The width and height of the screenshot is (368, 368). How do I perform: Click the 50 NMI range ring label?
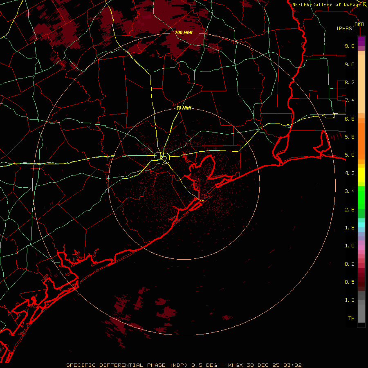[x=184, y=108]
